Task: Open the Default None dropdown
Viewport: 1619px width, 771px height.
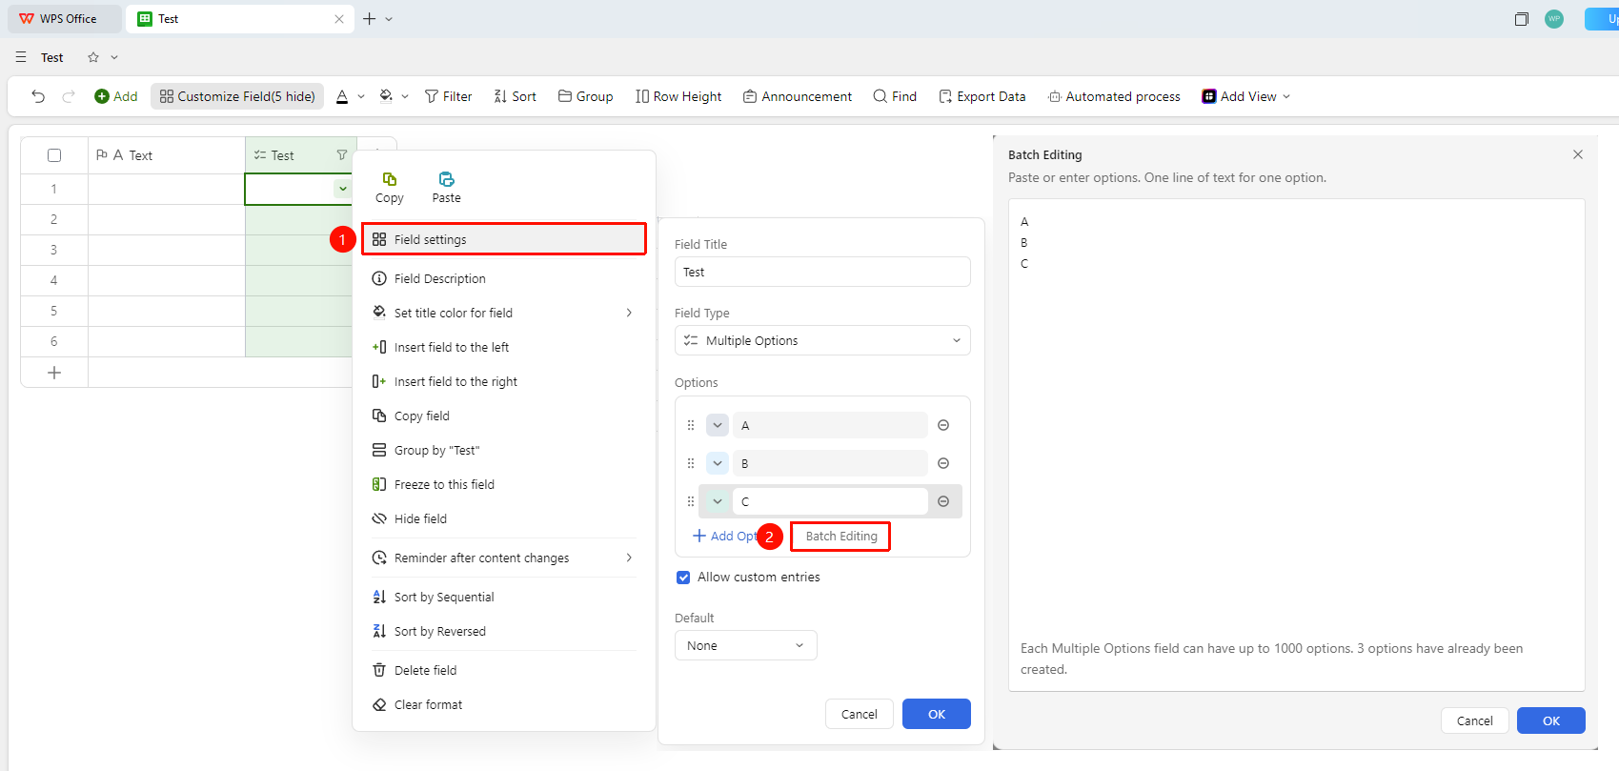Action: [x=746, y=645]
